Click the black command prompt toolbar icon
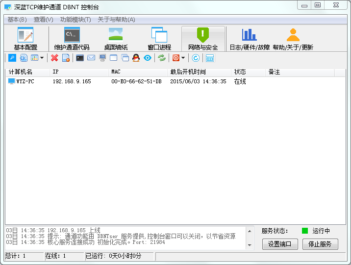This screenshot has height=265, width=351. (80, 58)
